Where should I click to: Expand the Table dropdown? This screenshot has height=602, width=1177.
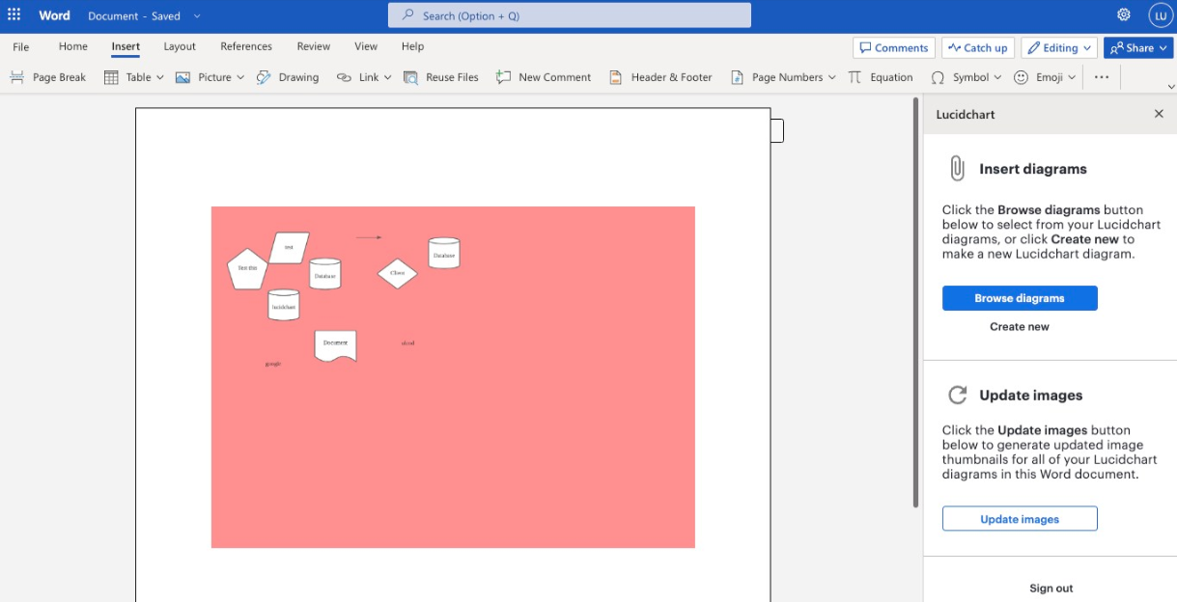(x=160, y=77)
